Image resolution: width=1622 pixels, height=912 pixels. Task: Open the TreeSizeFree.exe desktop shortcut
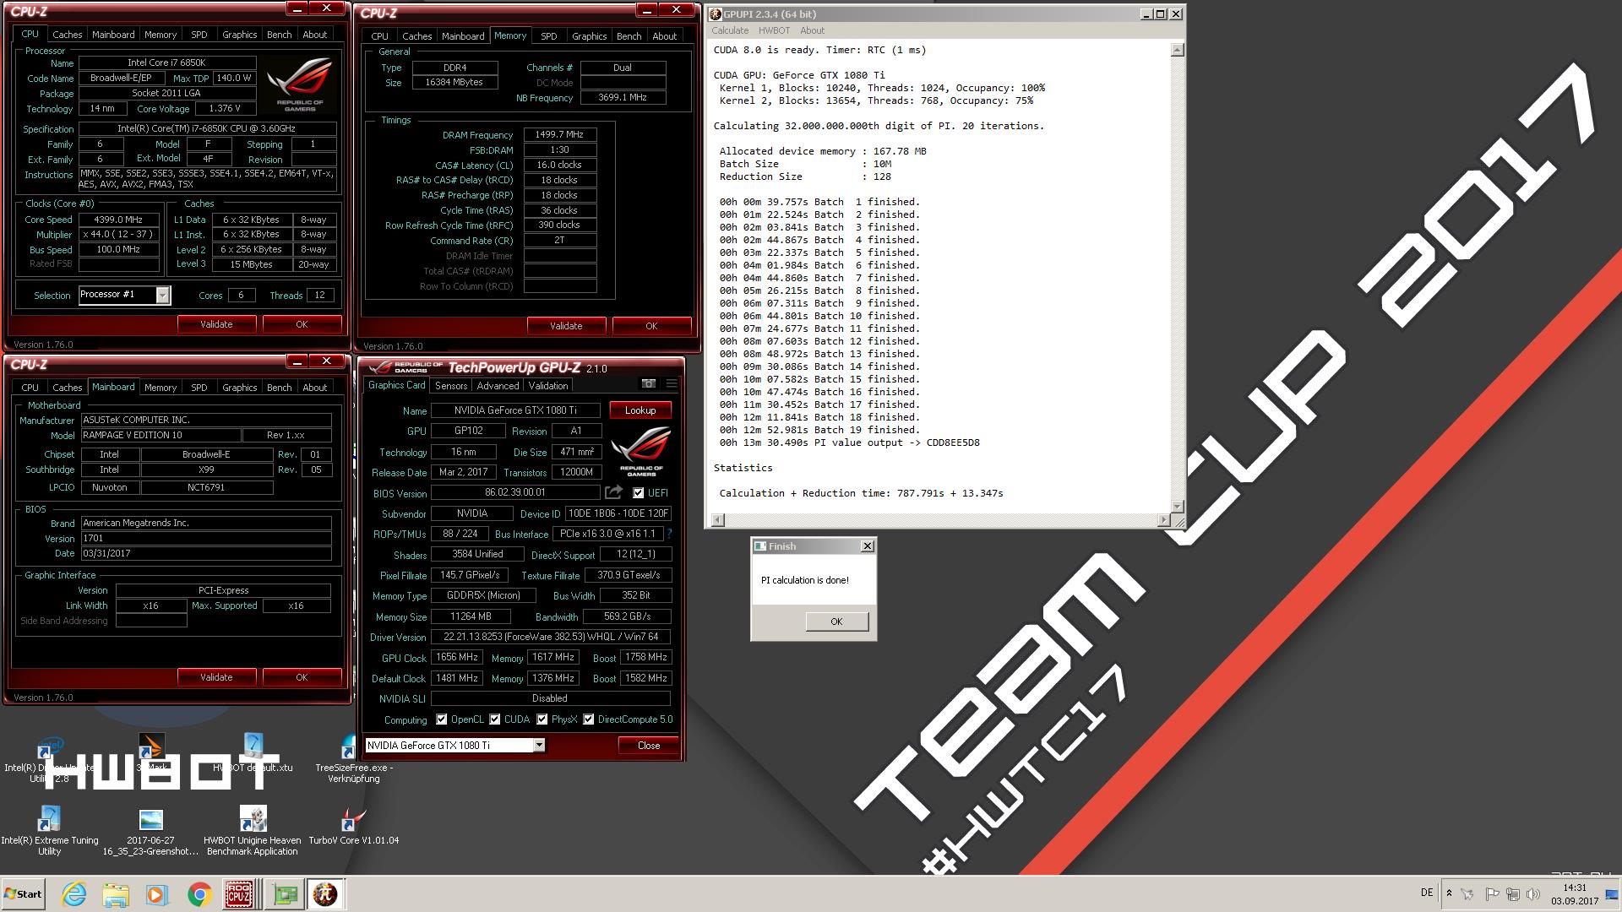coord(354,760)
